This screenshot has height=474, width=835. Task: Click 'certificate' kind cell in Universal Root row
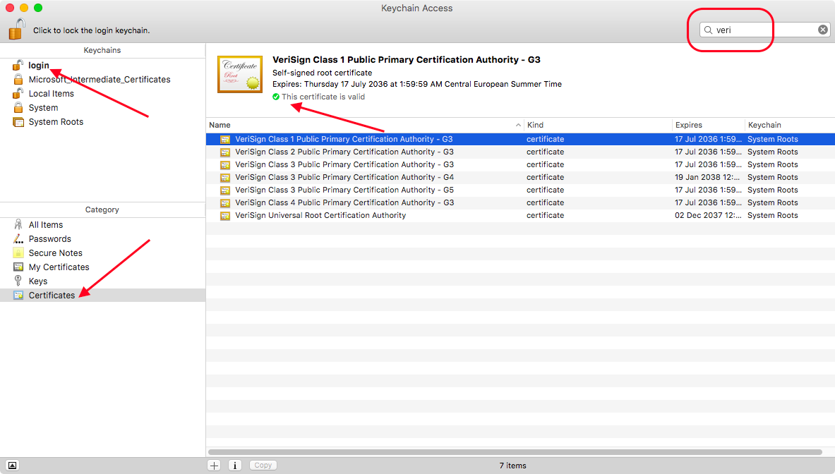[546, 215]
